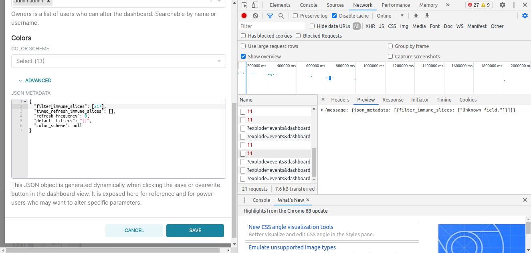Toggle the network filter funnel icon

pos(270,16)
